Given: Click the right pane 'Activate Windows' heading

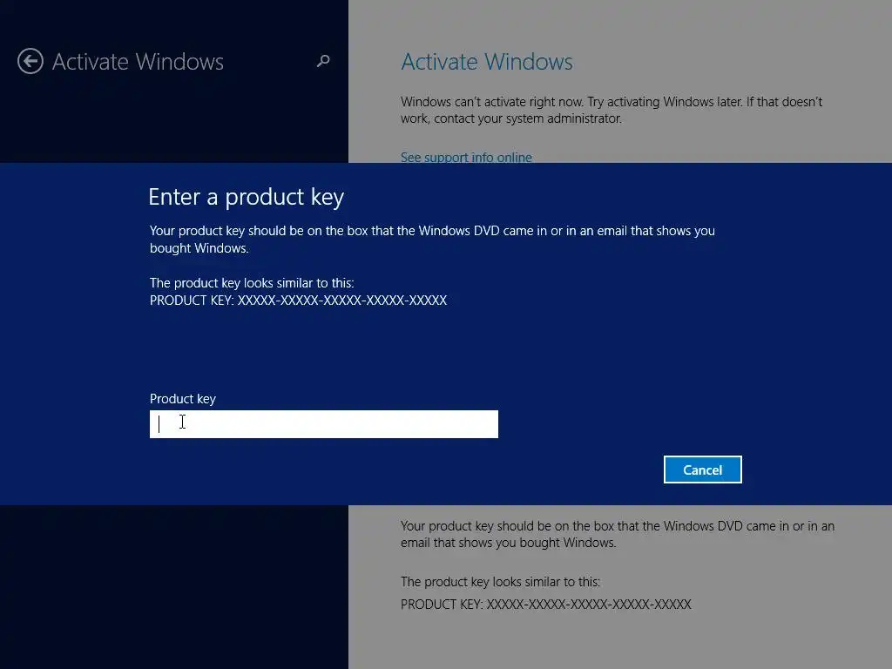Looking at the screenshot, I should tap(486, 62).
